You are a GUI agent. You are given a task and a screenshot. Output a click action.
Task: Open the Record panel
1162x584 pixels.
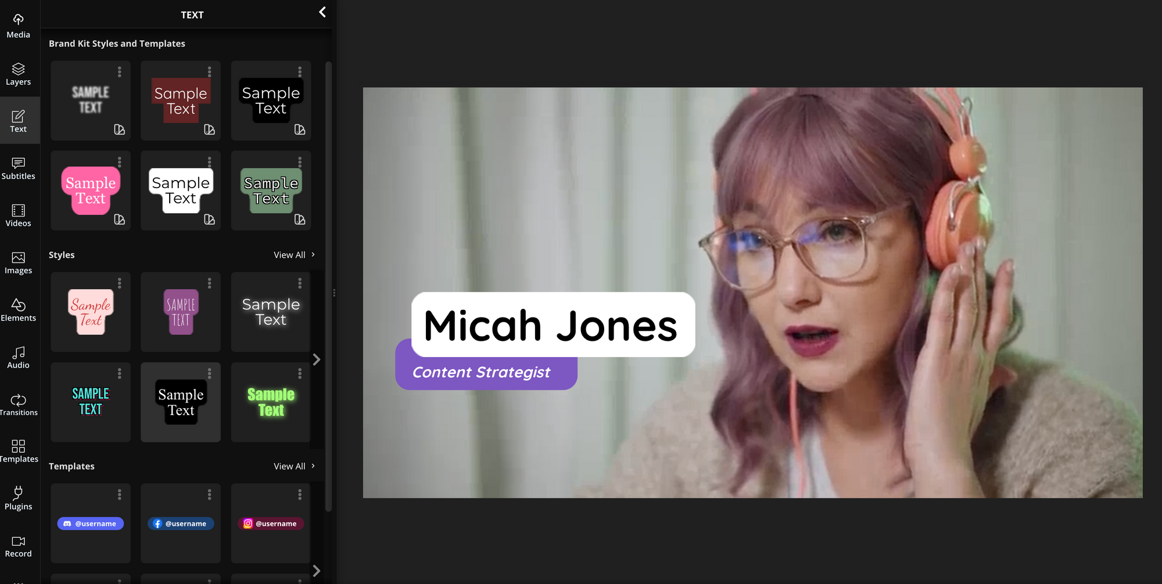[18, 546]
